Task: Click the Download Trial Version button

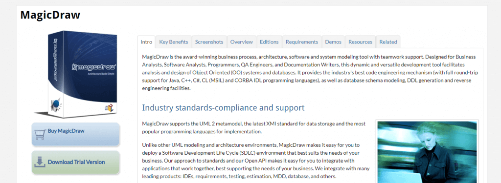Action: coord(75,163)
